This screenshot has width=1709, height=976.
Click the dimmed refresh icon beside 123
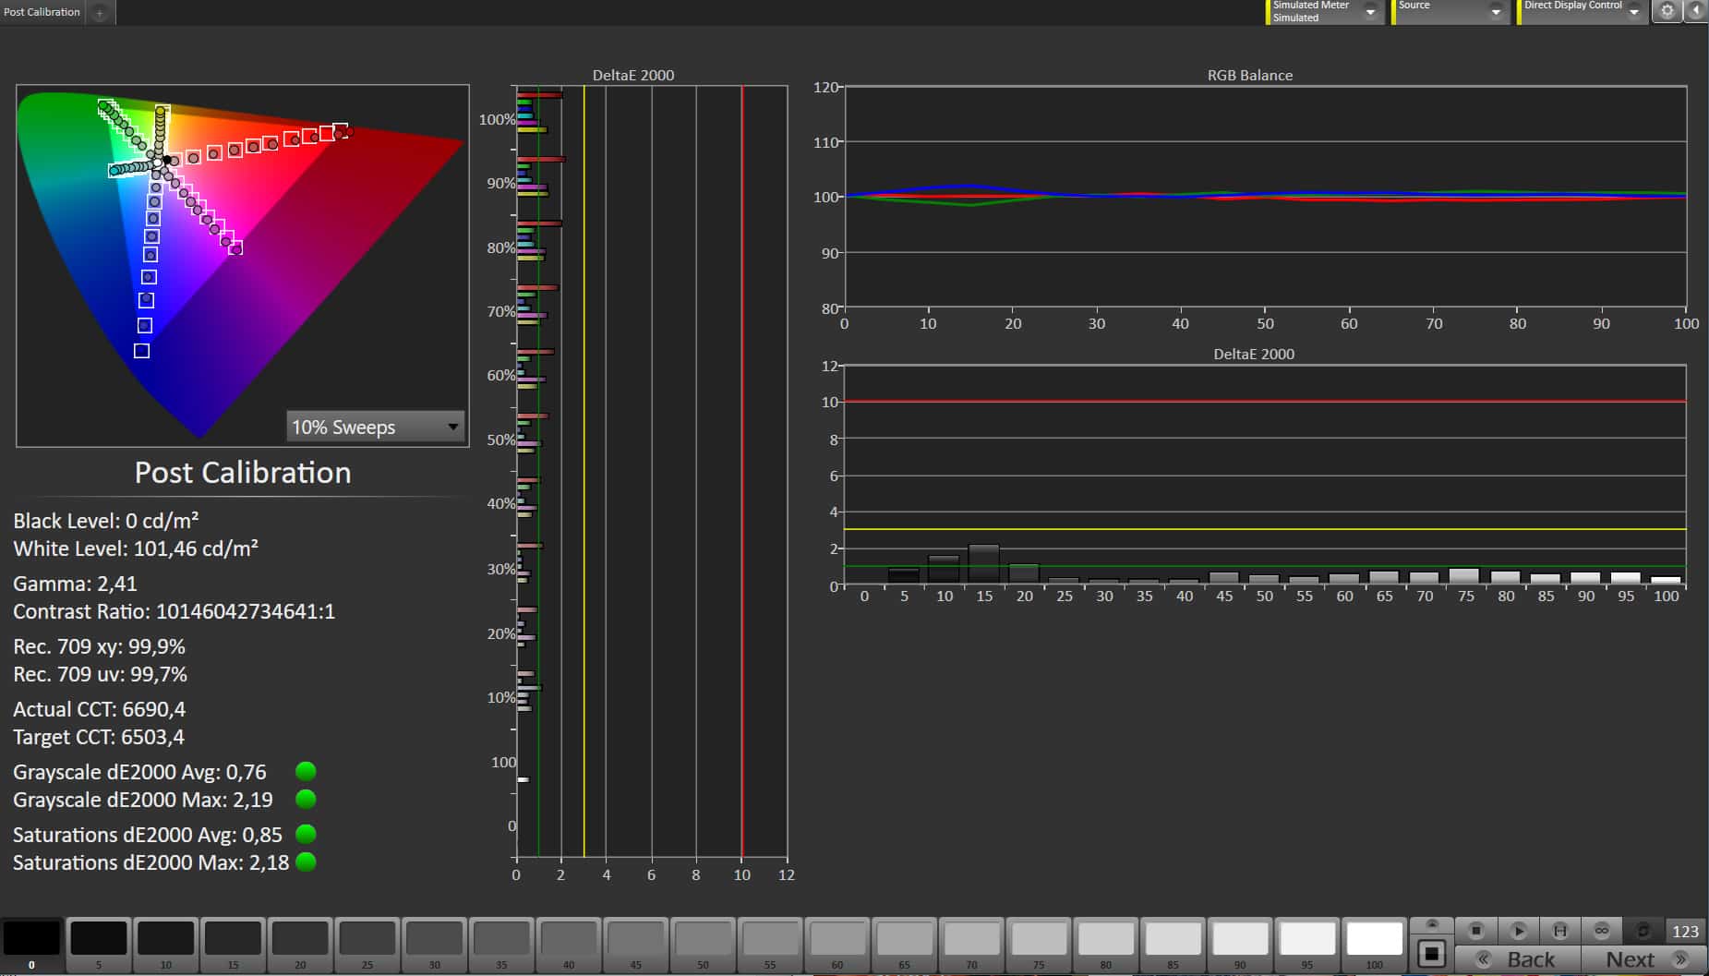1643,930
